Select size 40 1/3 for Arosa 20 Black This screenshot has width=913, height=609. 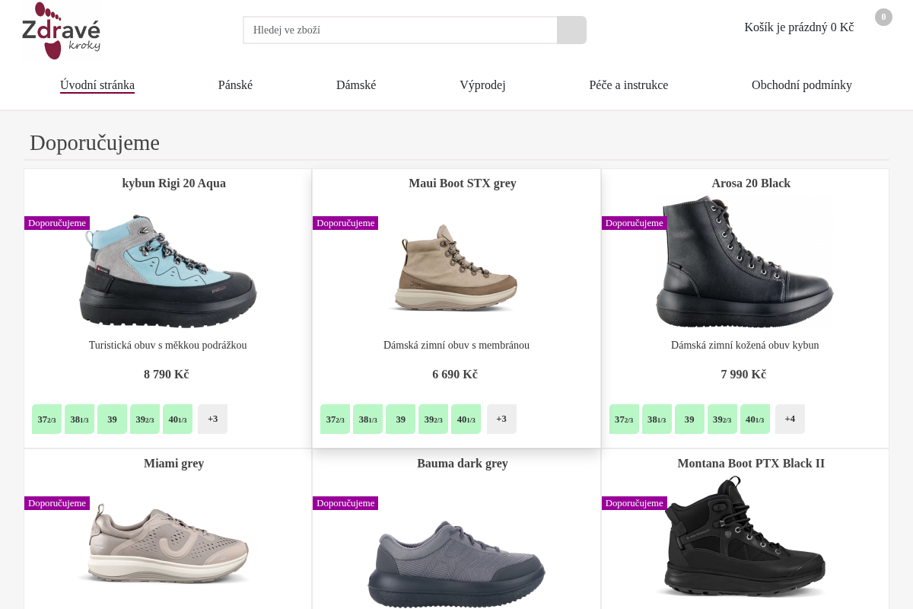coord(755,419)
